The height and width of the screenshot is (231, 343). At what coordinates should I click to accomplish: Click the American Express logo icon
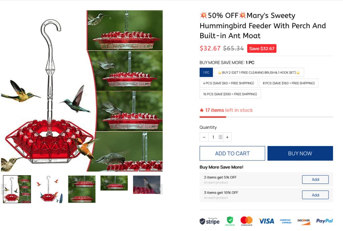285,221
